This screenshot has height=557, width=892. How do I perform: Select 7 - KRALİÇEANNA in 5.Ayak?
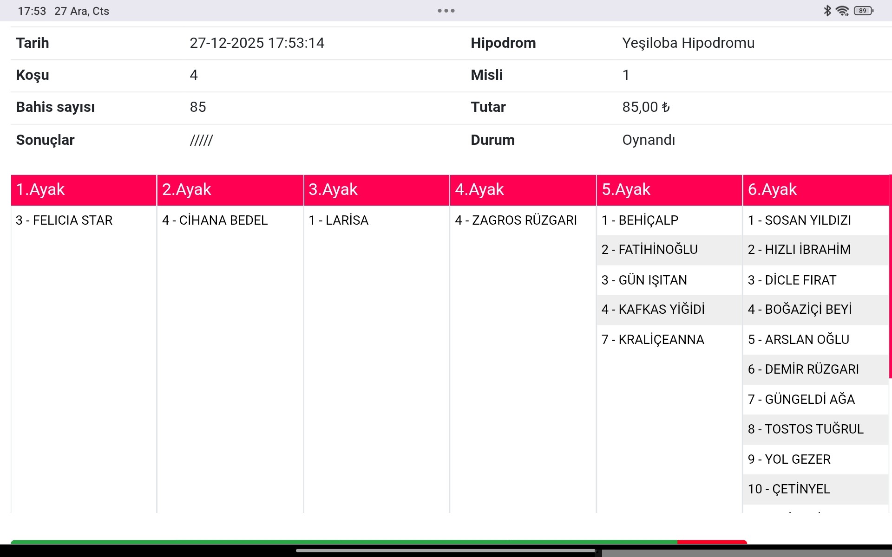653,340
